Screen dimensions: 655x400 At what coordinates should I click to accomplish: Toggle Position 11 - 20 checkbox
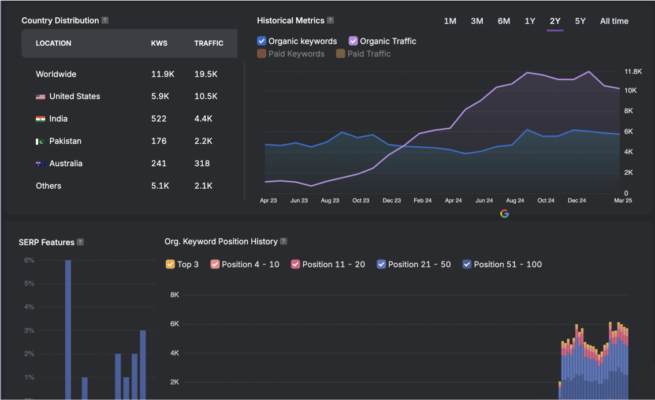pos(295,264)
